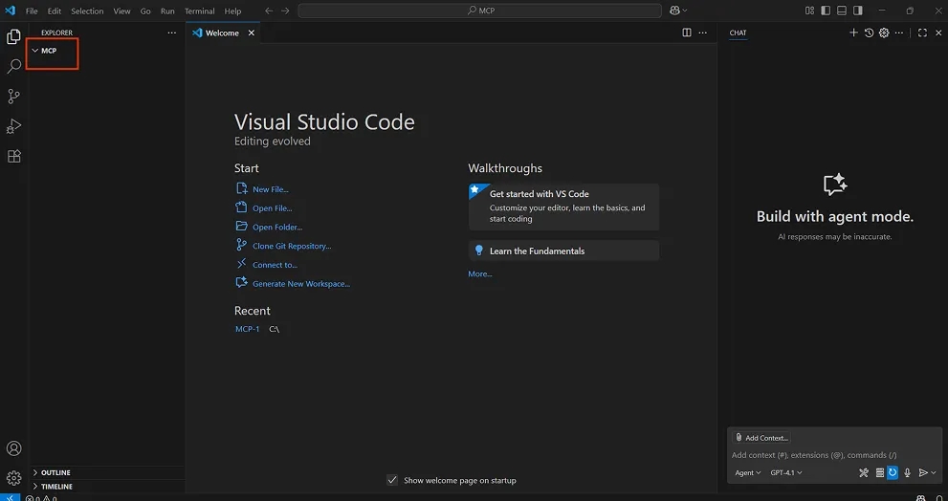Start a new chat with plus icon
The width and height of the screenshot is (948, 501).
coord(853,33)
